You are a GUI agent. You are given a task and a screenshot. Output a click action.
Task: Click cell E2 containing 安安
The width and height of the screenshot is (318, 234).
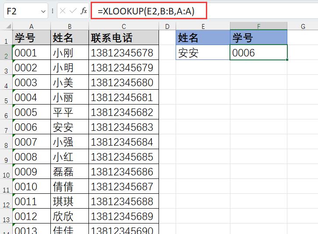pyautogui.click(x=203, y=52)
